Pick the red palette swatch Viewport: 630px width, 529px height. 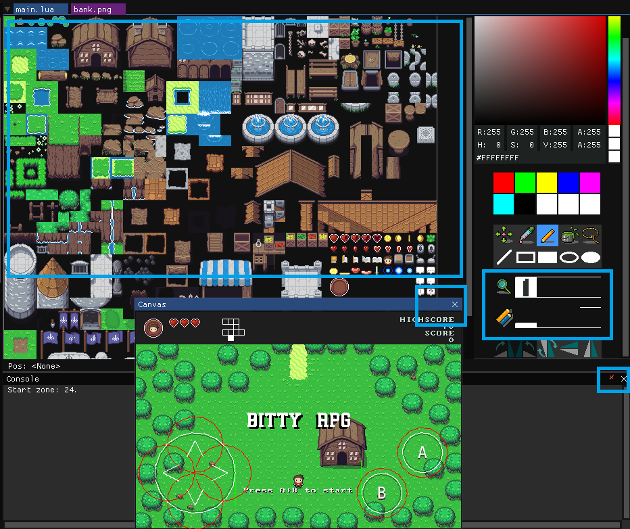click(504, 183)
